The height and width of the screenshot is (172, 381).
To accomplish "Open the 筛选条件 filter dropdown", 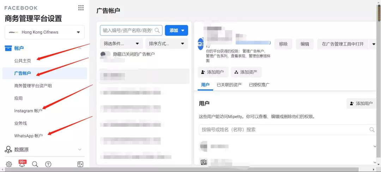I will tap(121, 44).
